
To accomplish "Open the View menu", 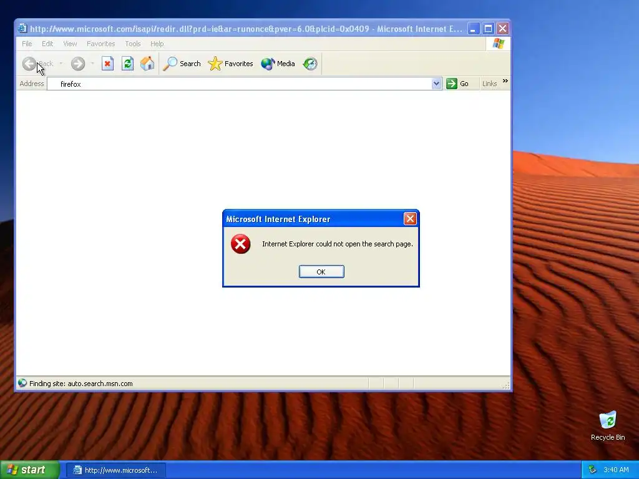I will 70,44.
